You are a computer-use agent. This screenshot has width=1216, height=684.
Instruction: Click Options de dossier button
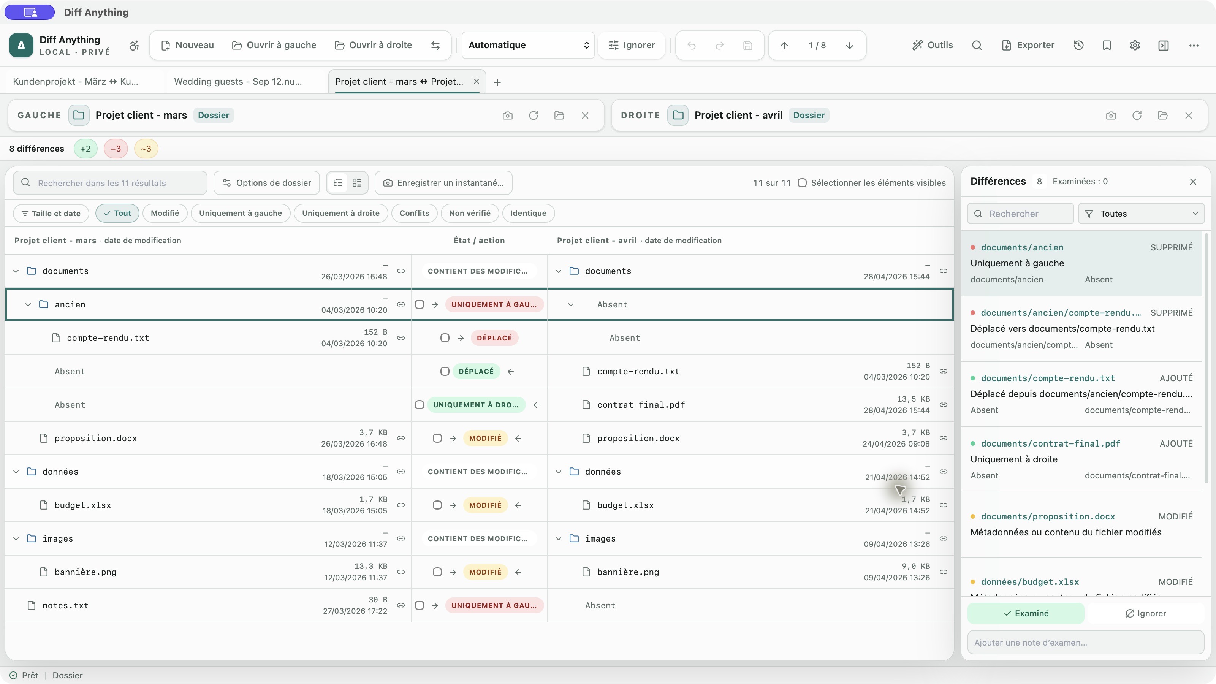[267, 183]
